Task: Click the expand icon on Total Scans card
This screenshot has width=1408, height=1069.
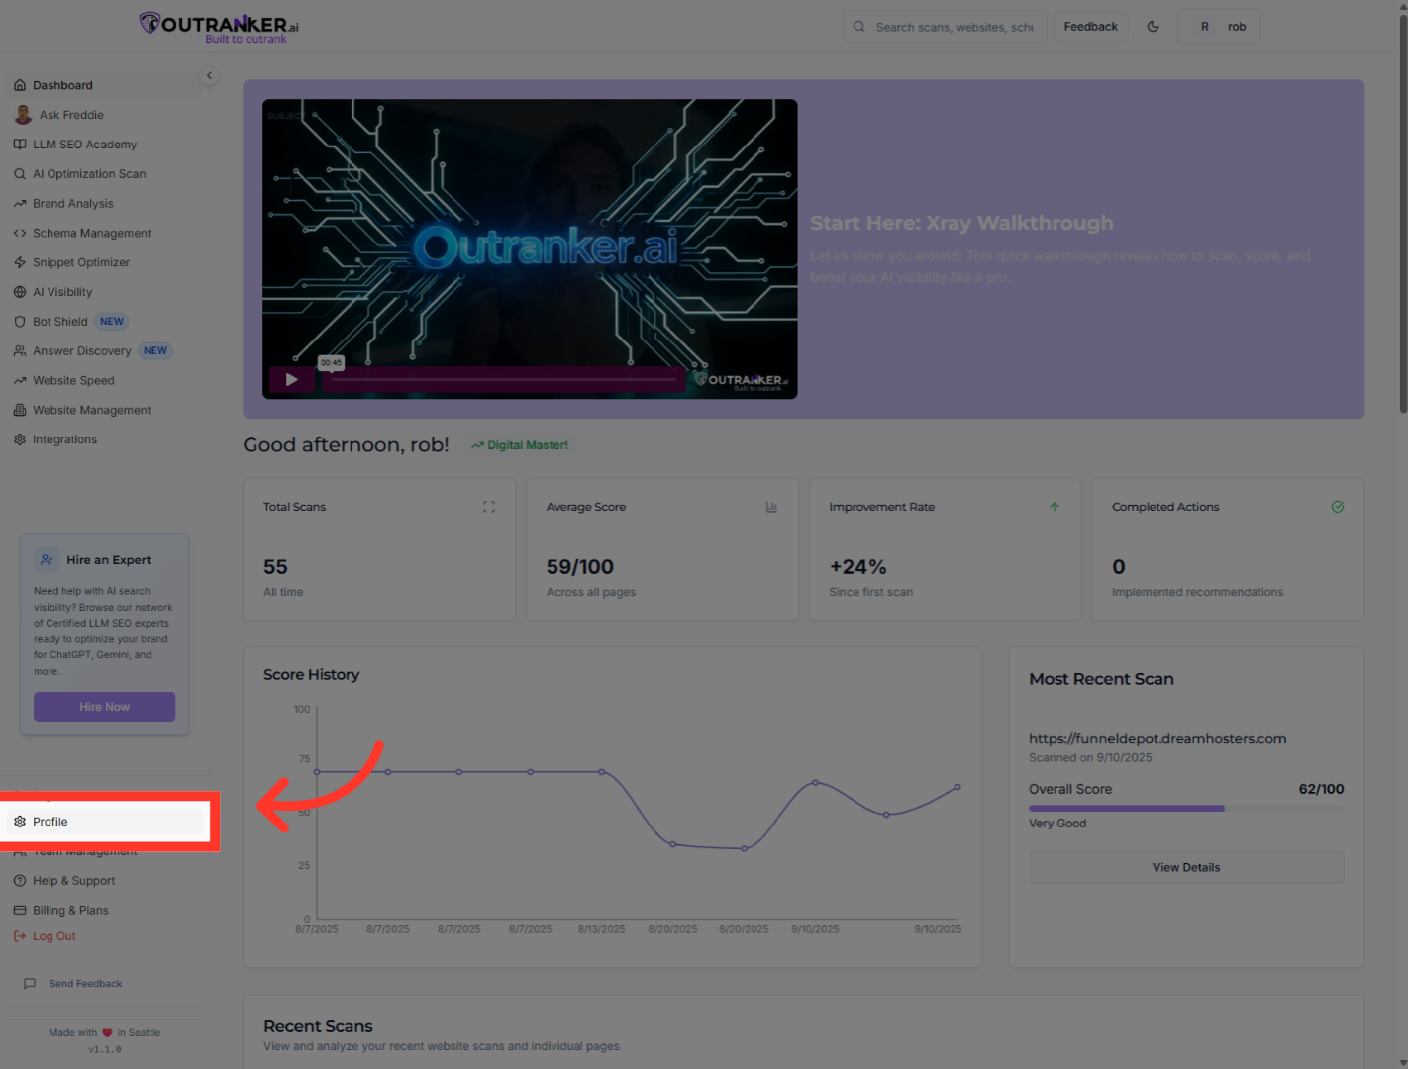Action: (489, 507)
